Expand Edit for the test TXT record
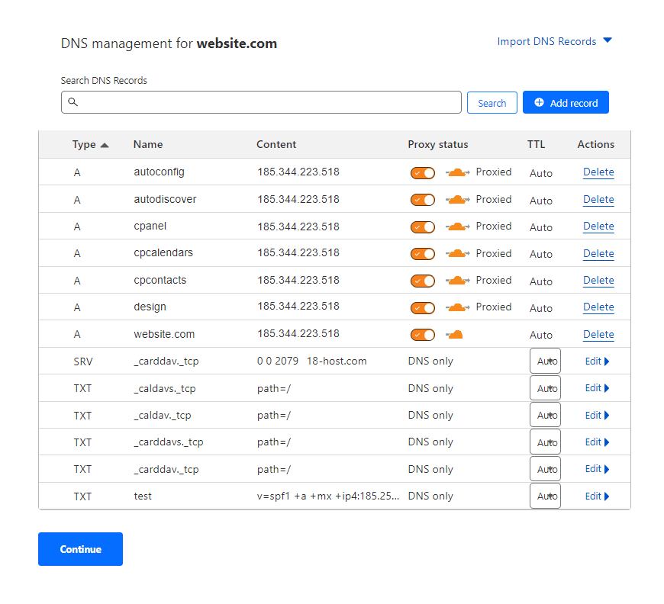The image size is (664, 604). (597, 496)
